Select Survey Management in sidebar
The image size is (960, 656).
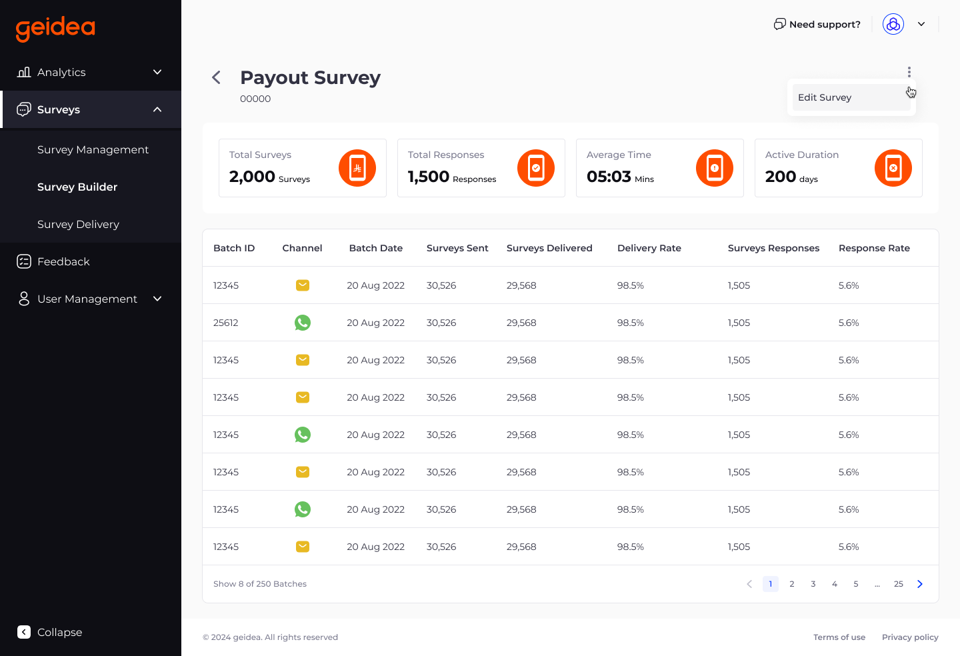point(93,149)
